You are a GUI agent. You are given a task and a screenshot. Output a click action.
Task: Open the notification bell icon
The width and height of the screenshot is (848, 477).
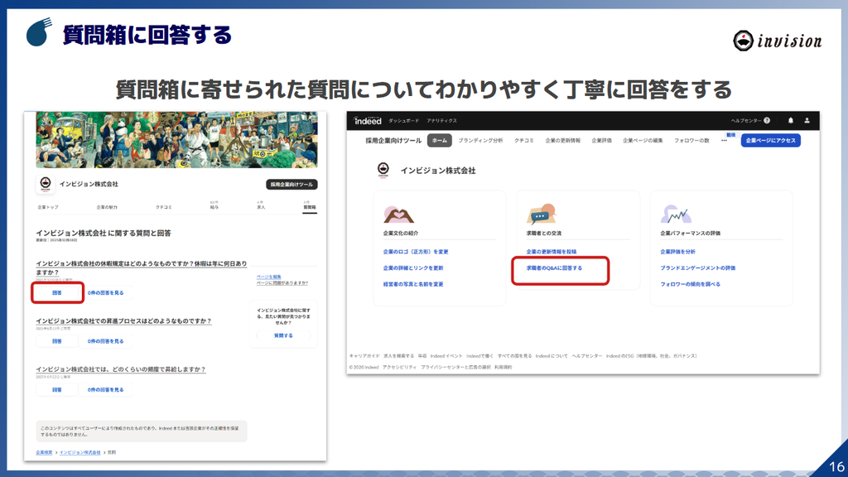coord(790,121)
